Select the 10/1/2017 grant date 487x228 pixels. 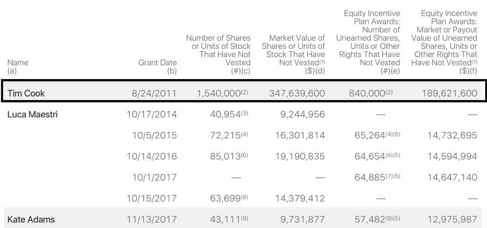[154, 177]
